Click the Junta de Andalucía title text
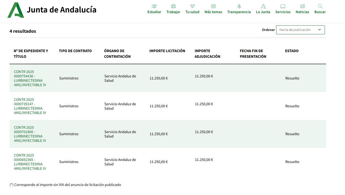This screenshot has height=195, width=345. tap(61, 10)
